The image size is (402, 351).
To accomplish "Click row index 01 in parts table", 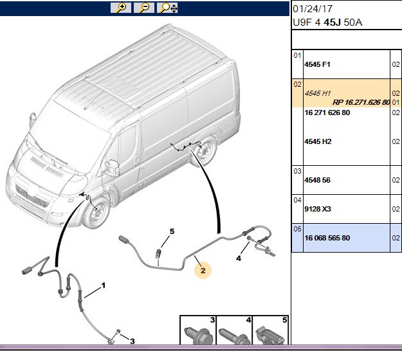I will tap(297, 55).
